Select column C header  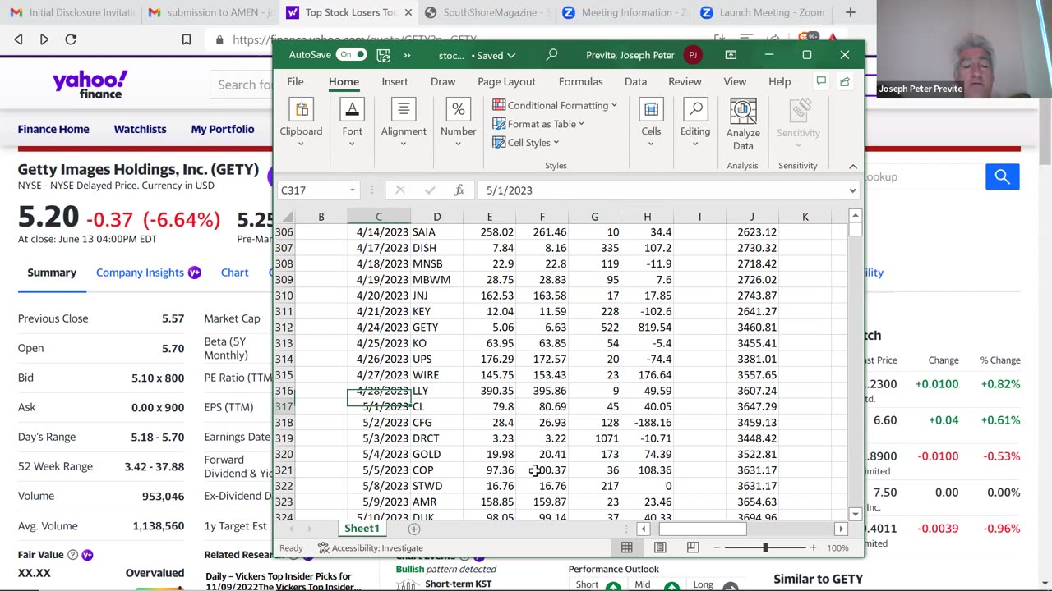tap(379, 217)
